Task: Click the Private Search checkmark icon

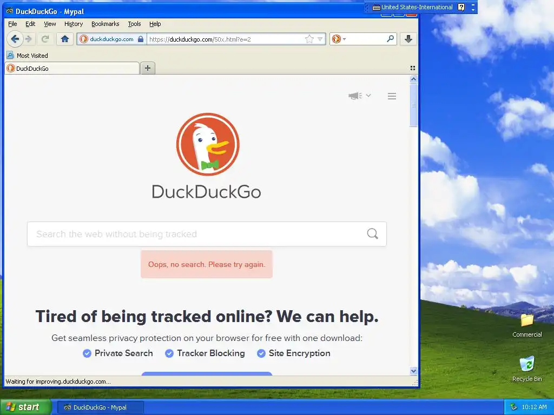Action: pyautogui.click(x=87, y=353)
